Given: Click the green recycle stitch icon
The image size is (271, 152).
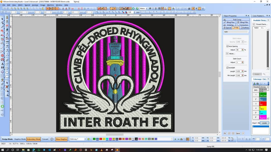Looking at the screenshot, I should [137, 9].
